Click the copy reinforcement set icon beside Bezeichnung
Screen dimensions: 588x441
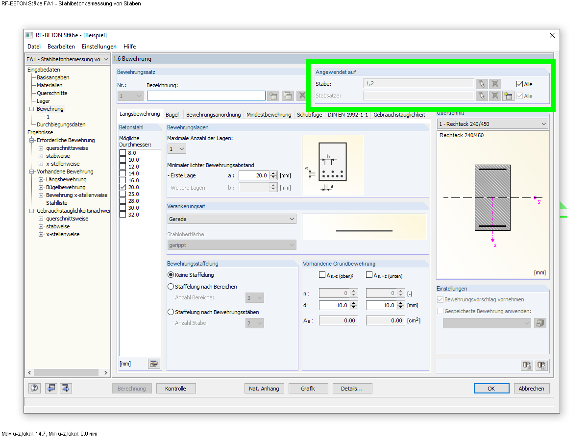(x=288, y=96)
